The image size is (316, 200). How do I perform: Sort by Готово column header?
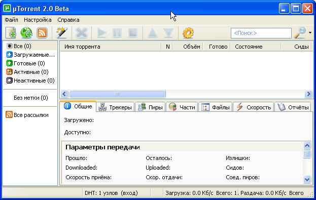click(x=217, y=47)
